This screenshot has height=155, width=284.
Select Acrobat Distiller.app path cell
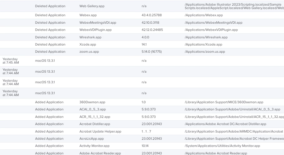[x=225, y=124]
